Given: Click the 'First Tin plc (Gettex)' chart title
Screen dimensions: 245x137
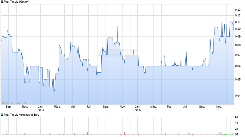Looking at the screenshot, I should click(x=17, y=2).
